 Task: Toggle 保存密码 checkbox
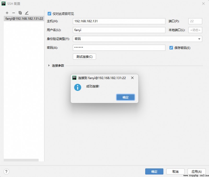pos(171,48)
